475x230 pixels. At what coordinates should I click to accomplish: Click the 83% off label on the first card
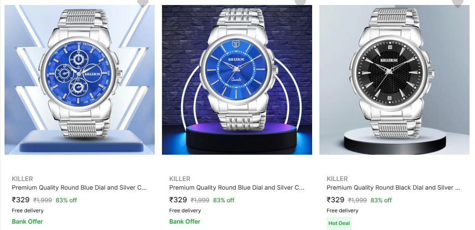66,200
